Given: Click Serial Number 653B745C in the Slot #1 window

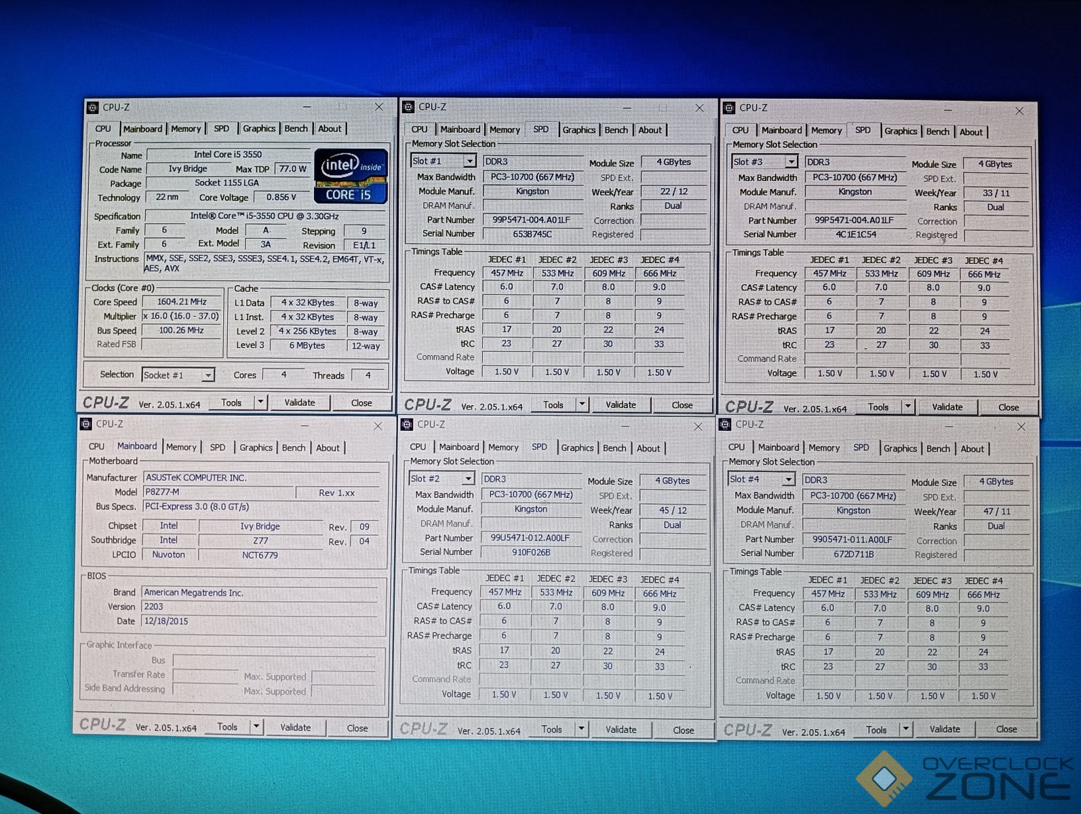Looking at the screenshot, I should point(533,234).
